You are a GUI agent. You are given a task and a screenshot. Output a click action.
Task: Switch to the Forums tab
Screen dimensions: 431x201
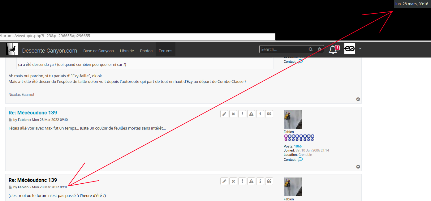click(165, 51)
